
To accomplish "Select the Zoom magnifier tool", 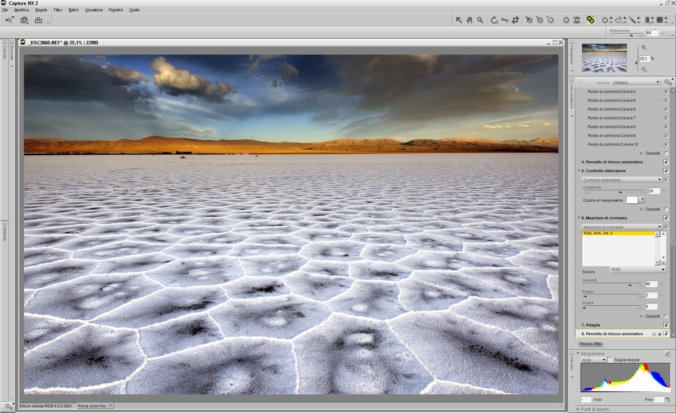I will 480,20.
